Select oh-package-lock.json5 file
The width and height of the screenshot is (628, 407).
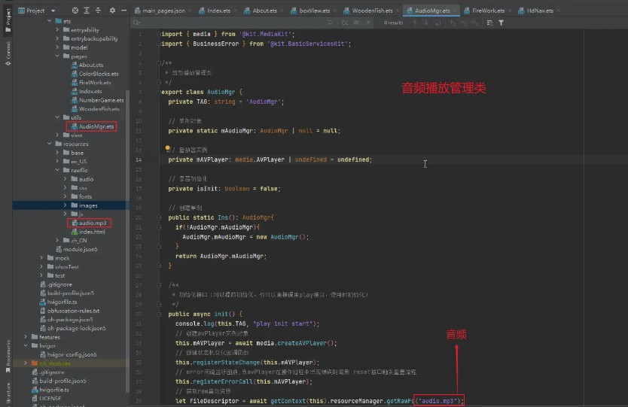pyautogui.click(x=73, y=328)
